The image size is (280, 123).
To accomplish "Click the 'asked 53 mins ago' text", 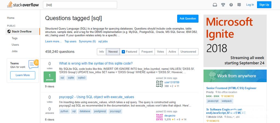I will [x=167, y=112].
